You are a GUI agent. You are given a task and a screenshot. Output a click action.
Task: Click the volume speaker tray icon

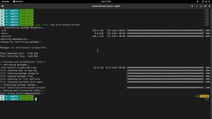[x=206, y=1]
